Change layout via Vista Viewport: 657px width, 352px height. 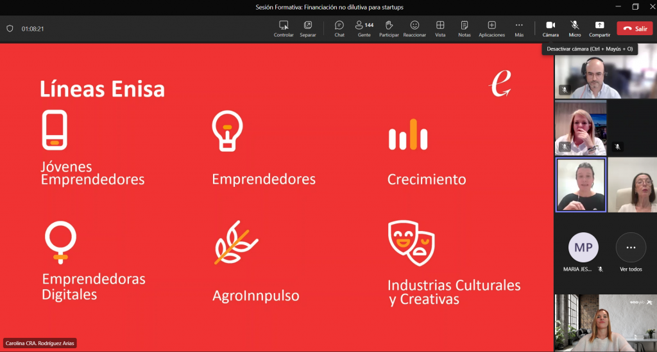440,29
